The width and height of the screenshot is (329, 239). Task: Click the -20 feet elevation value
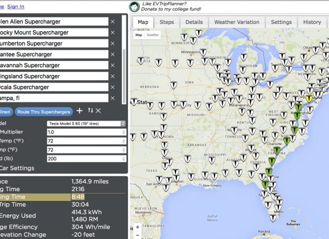83,234
